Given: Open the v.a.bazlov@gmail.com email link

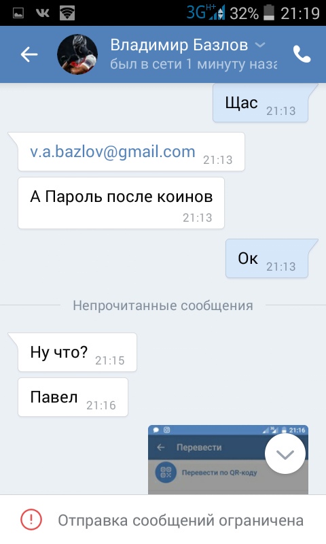Looking at the screenshot, I should point(113,152).
